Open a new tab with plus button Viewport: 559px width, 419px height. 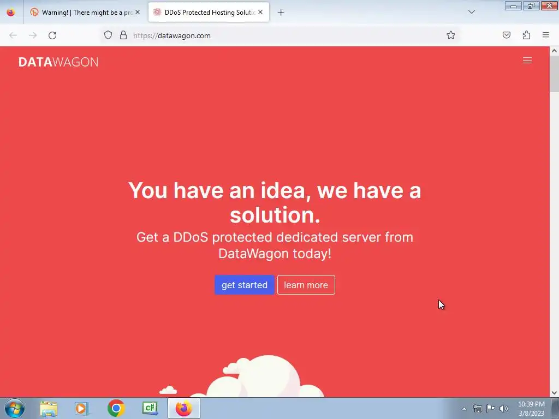point(281,13)
